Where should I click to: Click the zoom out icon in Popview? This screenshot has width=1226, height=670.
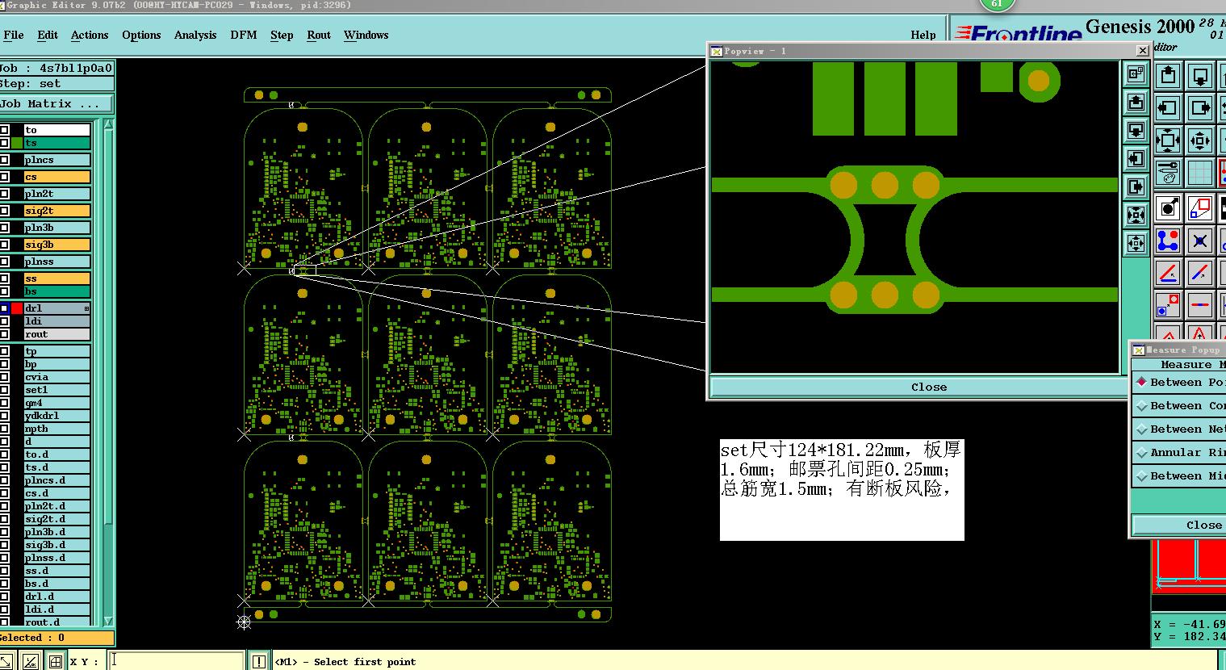coord(1136,243)
